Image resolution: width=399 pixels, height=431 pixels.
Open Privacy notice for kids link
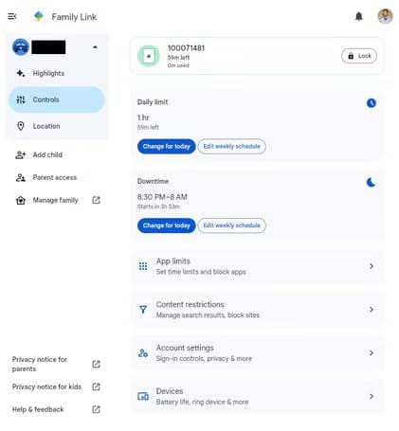[46, 386]
